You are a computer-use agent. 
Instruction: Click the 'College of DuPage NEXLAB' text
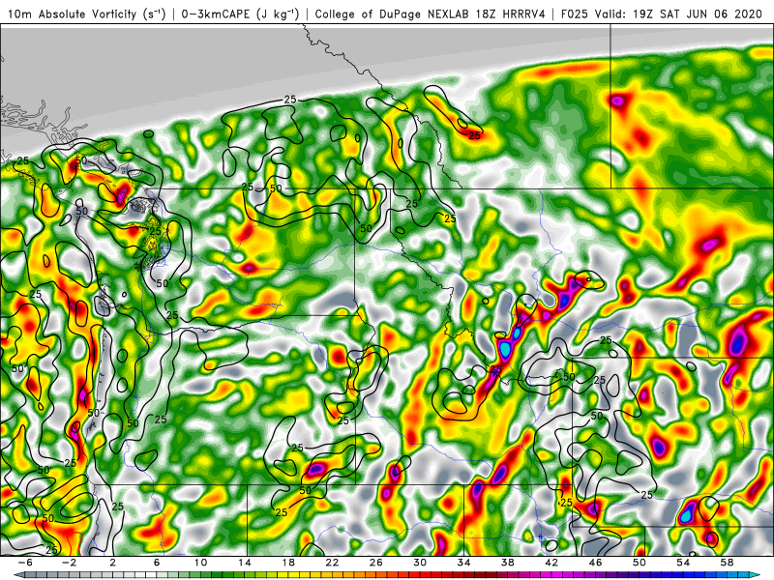click(393, 14)
